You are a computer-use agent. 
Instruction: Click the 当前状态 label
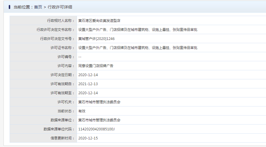[66, 111]
